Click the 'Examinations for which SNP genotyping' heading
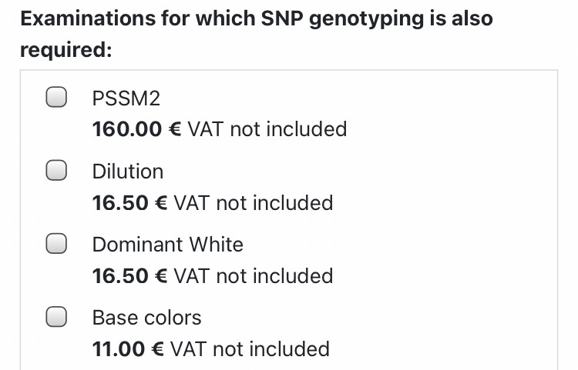The width and height of the screenshot is (578, 370). tap(256, 18)
